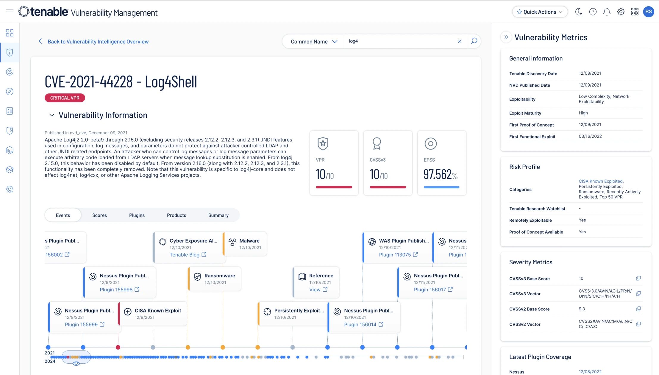Open Plugin 113075 link

click(x=398, y=255)
